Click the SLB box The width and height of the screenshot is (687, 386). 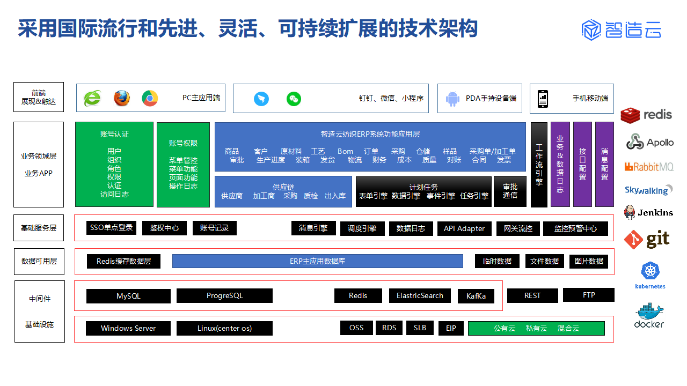(x=420, y=328)
